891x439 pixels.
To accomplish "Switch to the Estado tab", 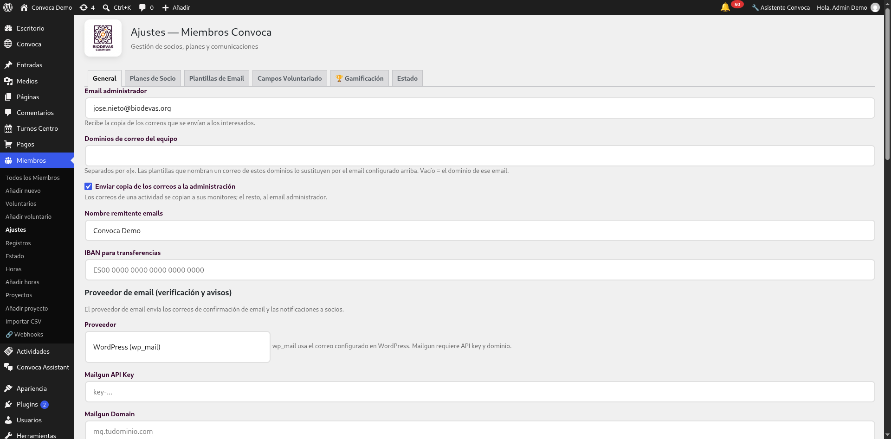I will [x=407, y=78].
